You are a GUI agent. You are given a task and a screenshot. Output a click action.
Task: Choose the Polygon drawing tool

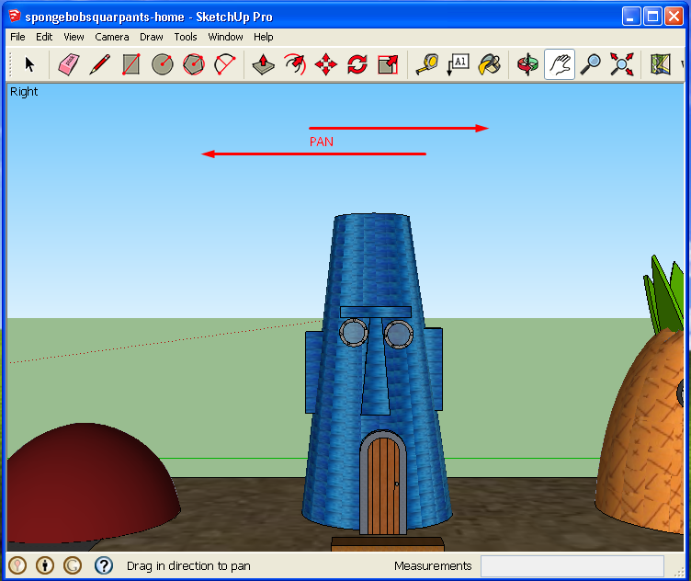point(194,64)
